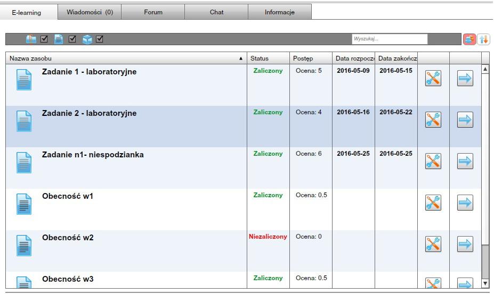Click Ocena: 0.5 in Obecność w1 row
The height and width of the screenshot is (294, 494).
coord(311,195)
